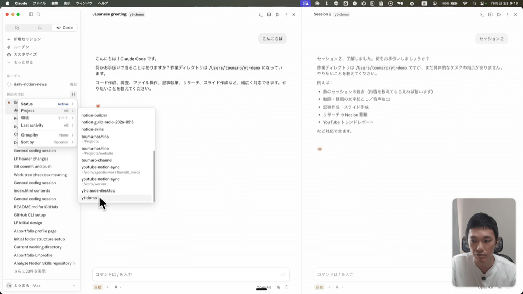Close the Session 2 pane
The width and height of the screenshot is (523, 294).
pos(515,14)
